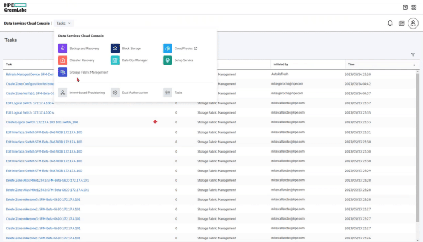Click the notifications bell icon

[x=390, y=24]
